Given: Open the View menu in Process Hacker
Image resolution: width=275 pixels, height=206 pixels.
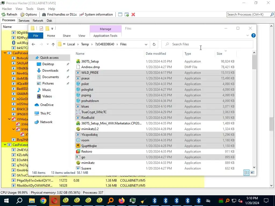Looking at the screenshot, I should [x=19, y=9].
